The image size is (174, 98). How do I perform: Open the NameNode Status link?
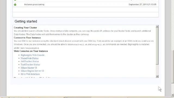(30, 58)
